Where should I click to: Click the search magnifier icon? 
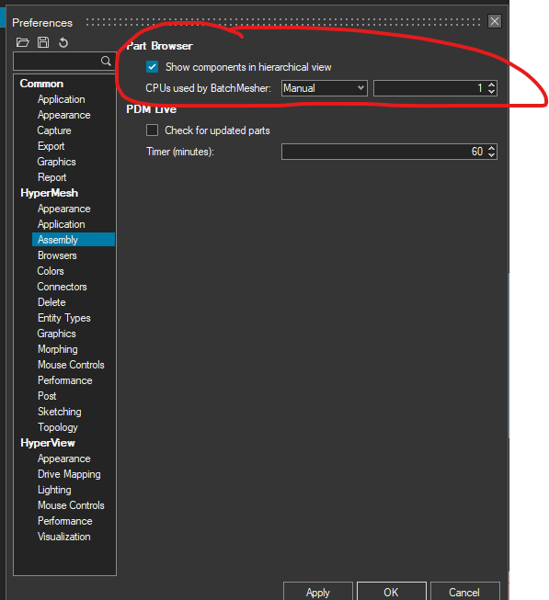point(106,61)
